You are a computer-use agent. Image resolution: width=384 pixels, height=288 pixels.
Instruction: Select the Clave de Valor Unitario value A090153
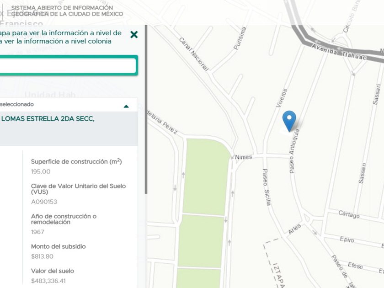point(44,202)
